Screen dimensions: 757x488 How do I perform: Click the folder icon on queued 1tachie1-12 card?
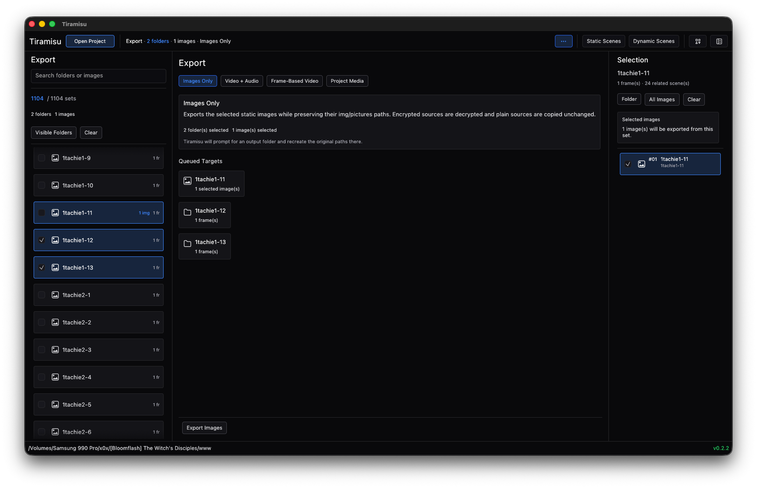(x=187, y=212)
